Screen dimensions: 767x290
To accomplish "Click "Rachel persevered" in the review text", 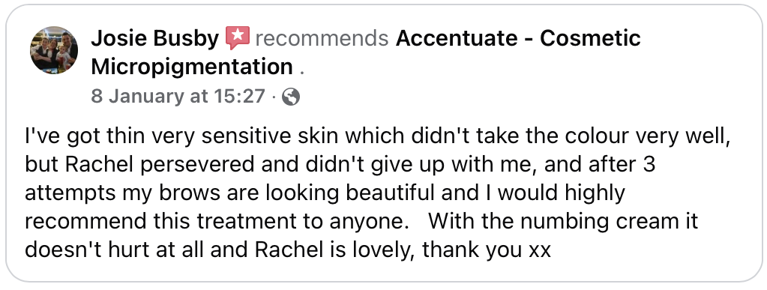I will (x=160, y=165).
